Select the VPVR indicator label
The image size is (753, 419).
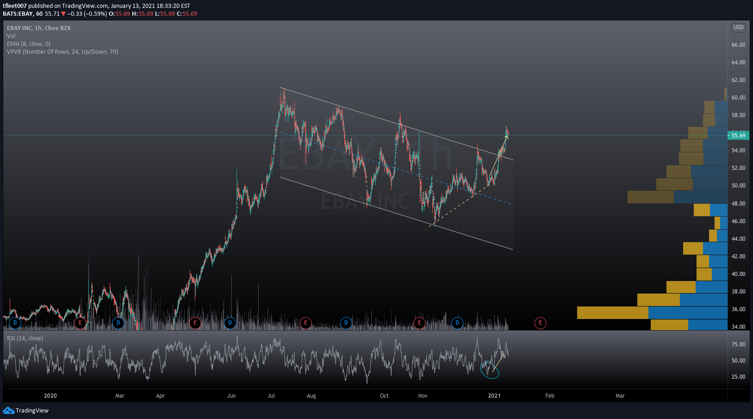coord(62,52)
